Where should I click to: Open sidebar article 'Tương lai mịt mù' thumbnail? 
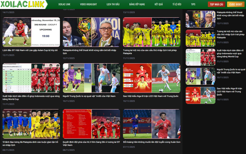pyautogui.click(x=200, y=38)
